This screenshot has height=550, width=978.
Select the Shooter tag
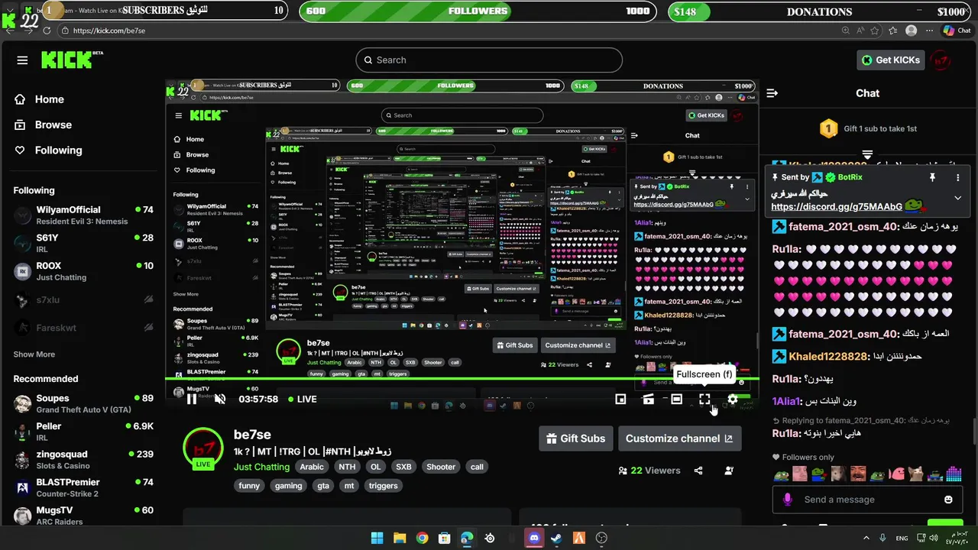(441, 467)
